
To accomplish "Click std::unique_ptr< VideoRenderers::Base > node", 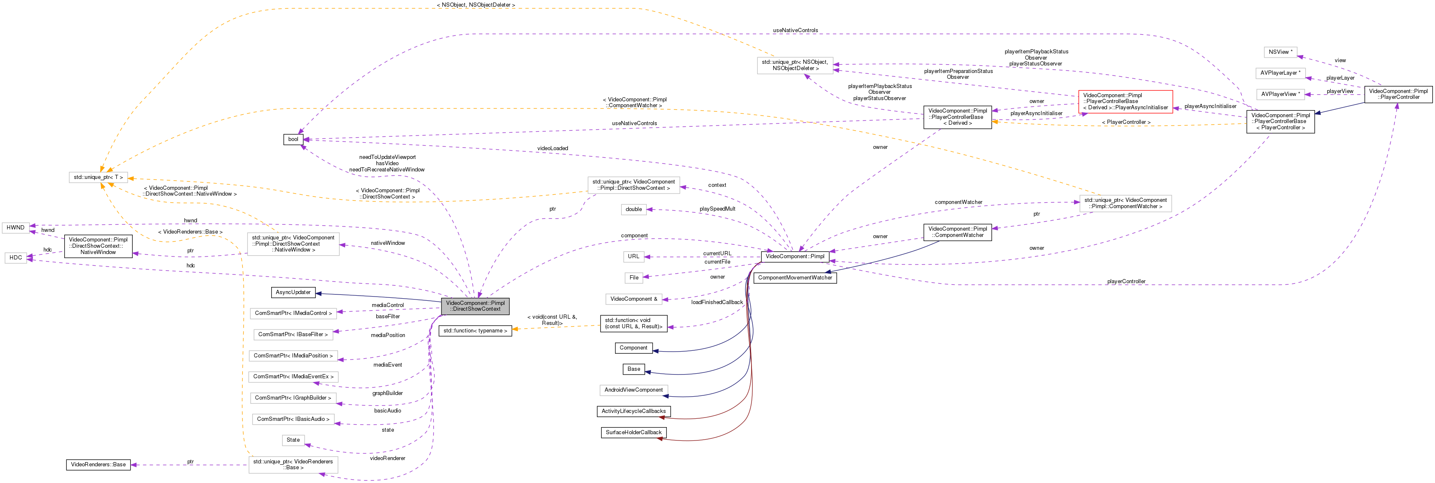I will coord(293,465).
